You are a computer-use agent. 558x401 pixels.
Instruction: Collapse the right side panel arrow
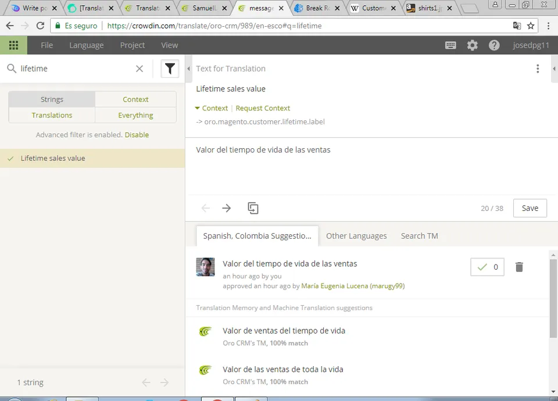pos(554,69)
